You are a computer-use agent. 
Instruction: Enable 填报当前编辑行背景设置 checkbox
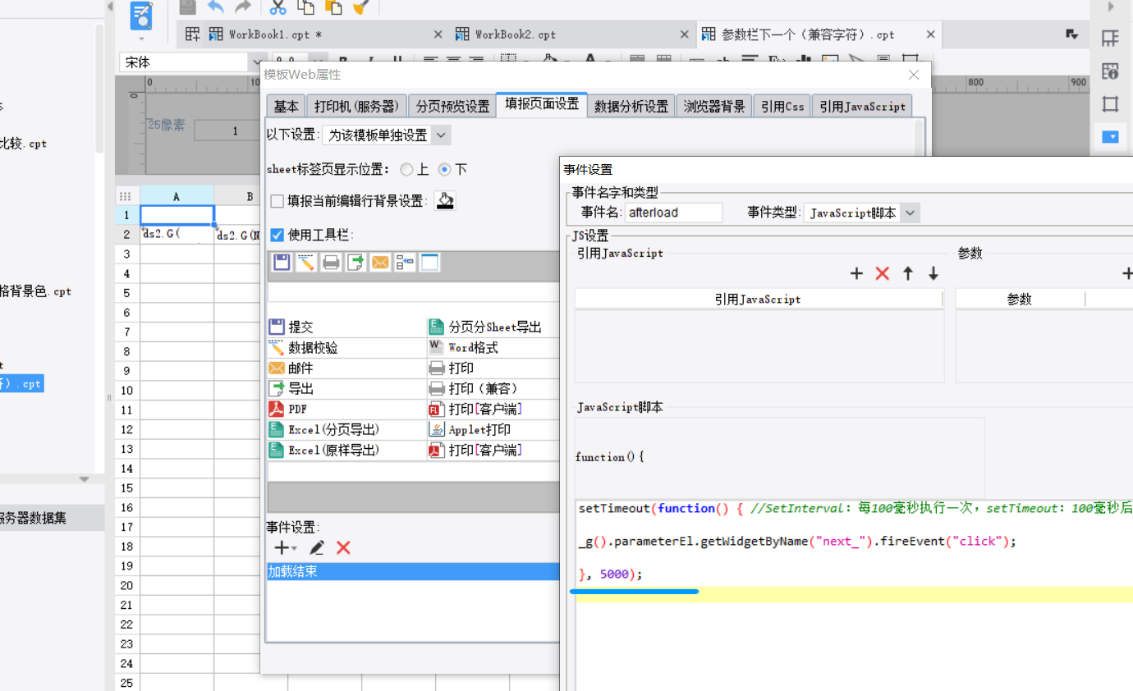[277, 201]
